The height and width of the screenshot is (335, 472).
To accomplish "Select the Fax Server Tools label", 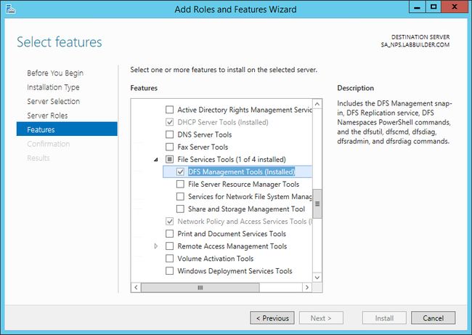I will pyautogui.click(x=203, y=147).
